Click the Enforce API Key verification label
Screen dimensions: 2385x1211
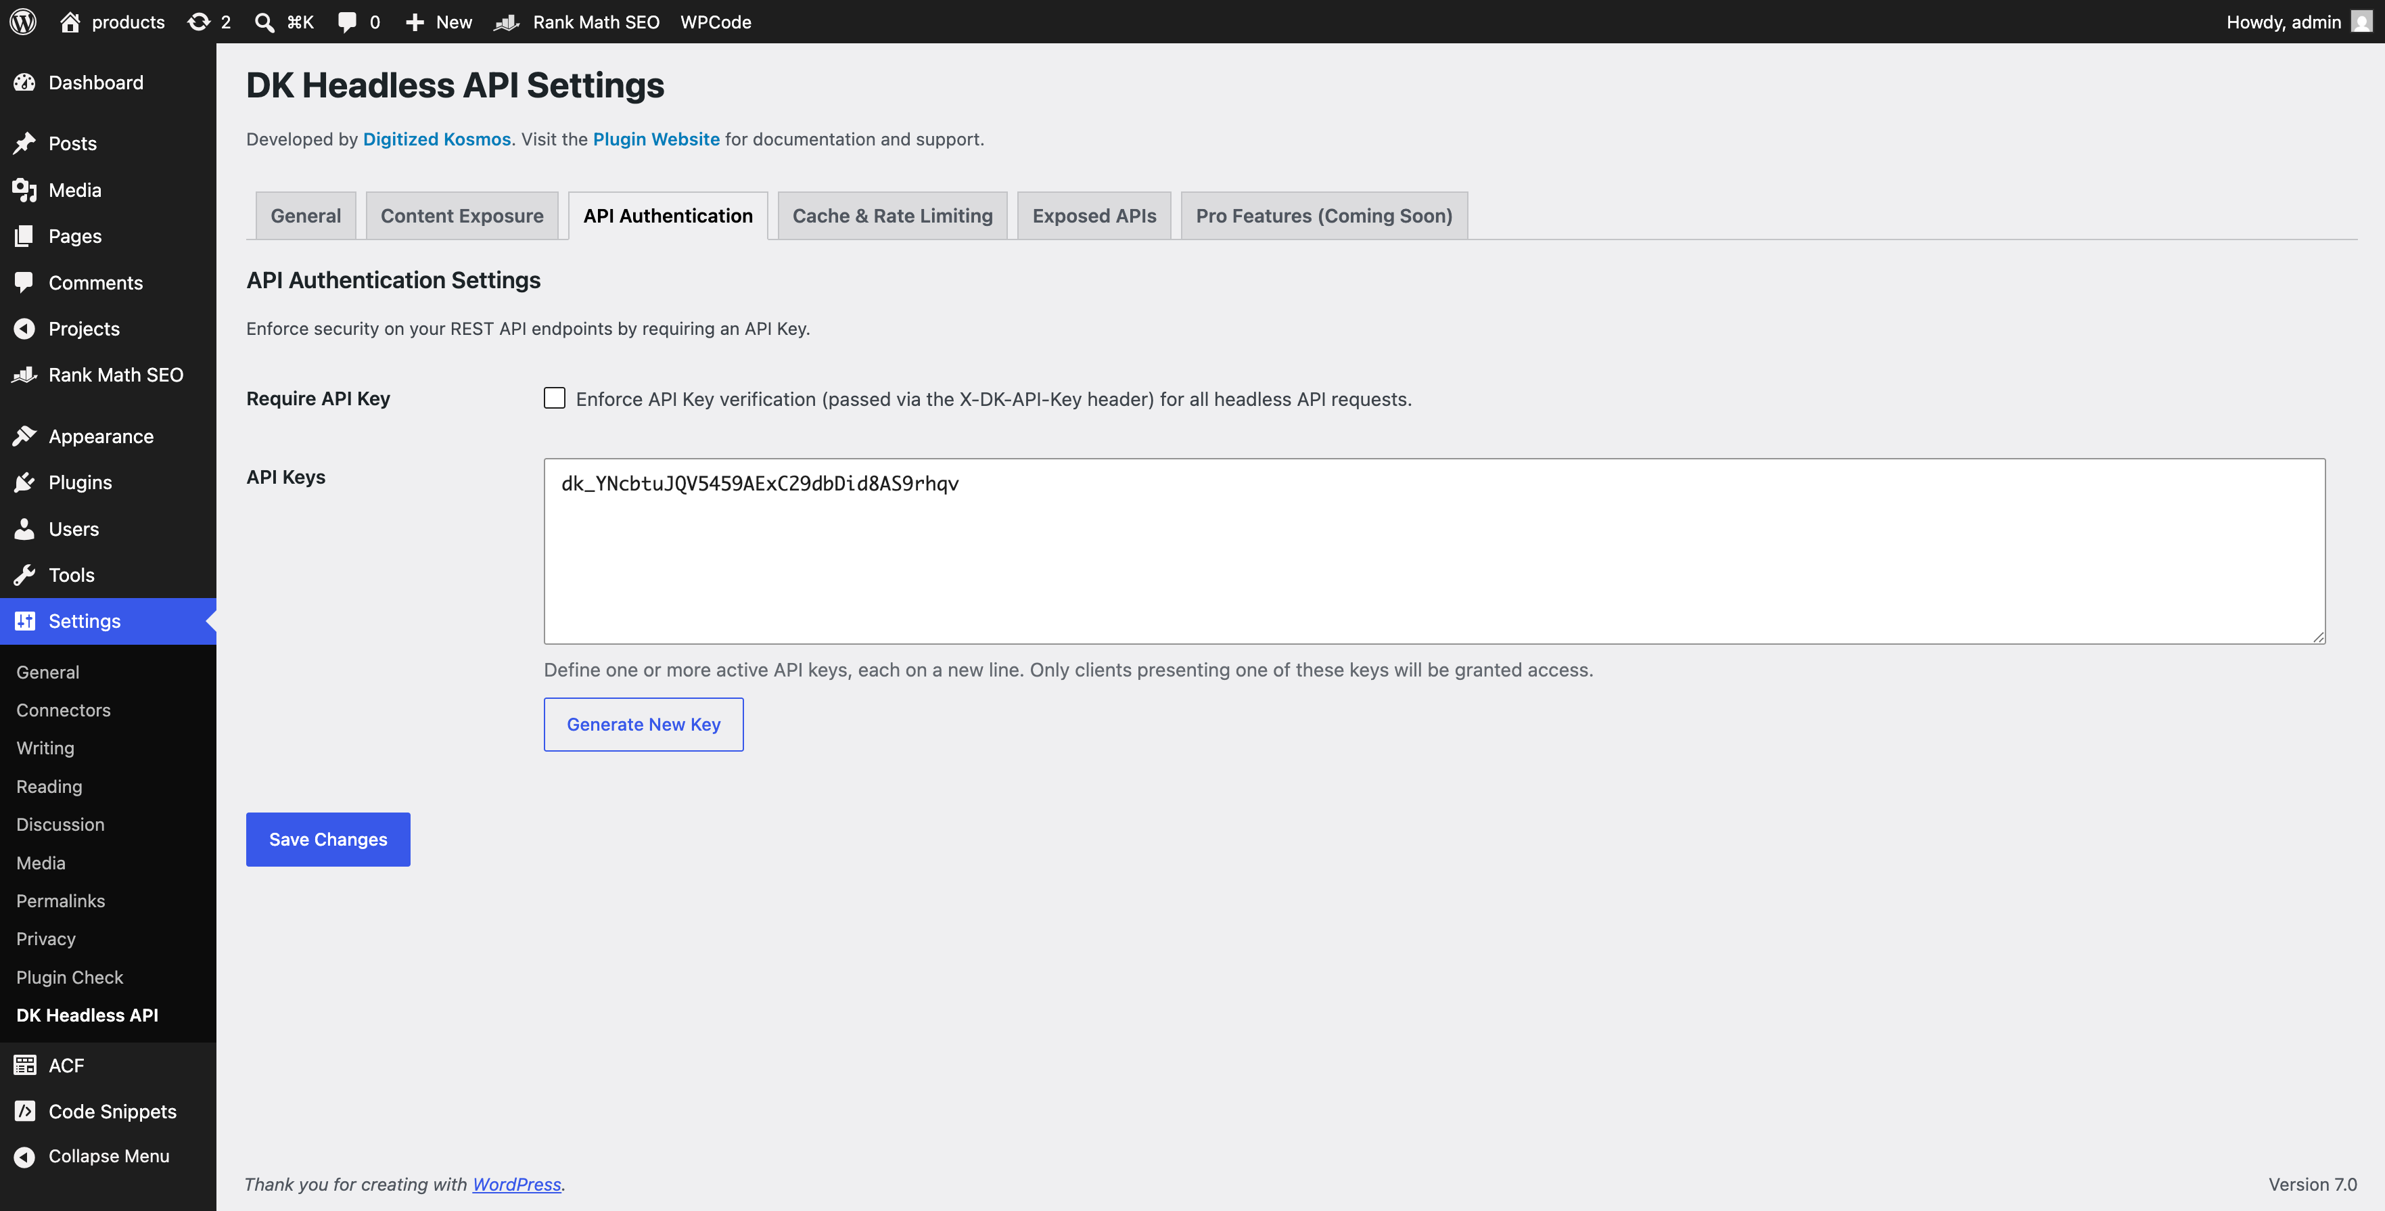point(994,399)
